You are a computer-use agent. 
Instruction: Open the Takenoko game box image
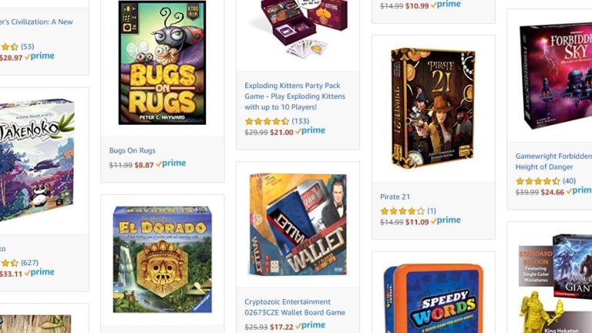click(37, 160)
